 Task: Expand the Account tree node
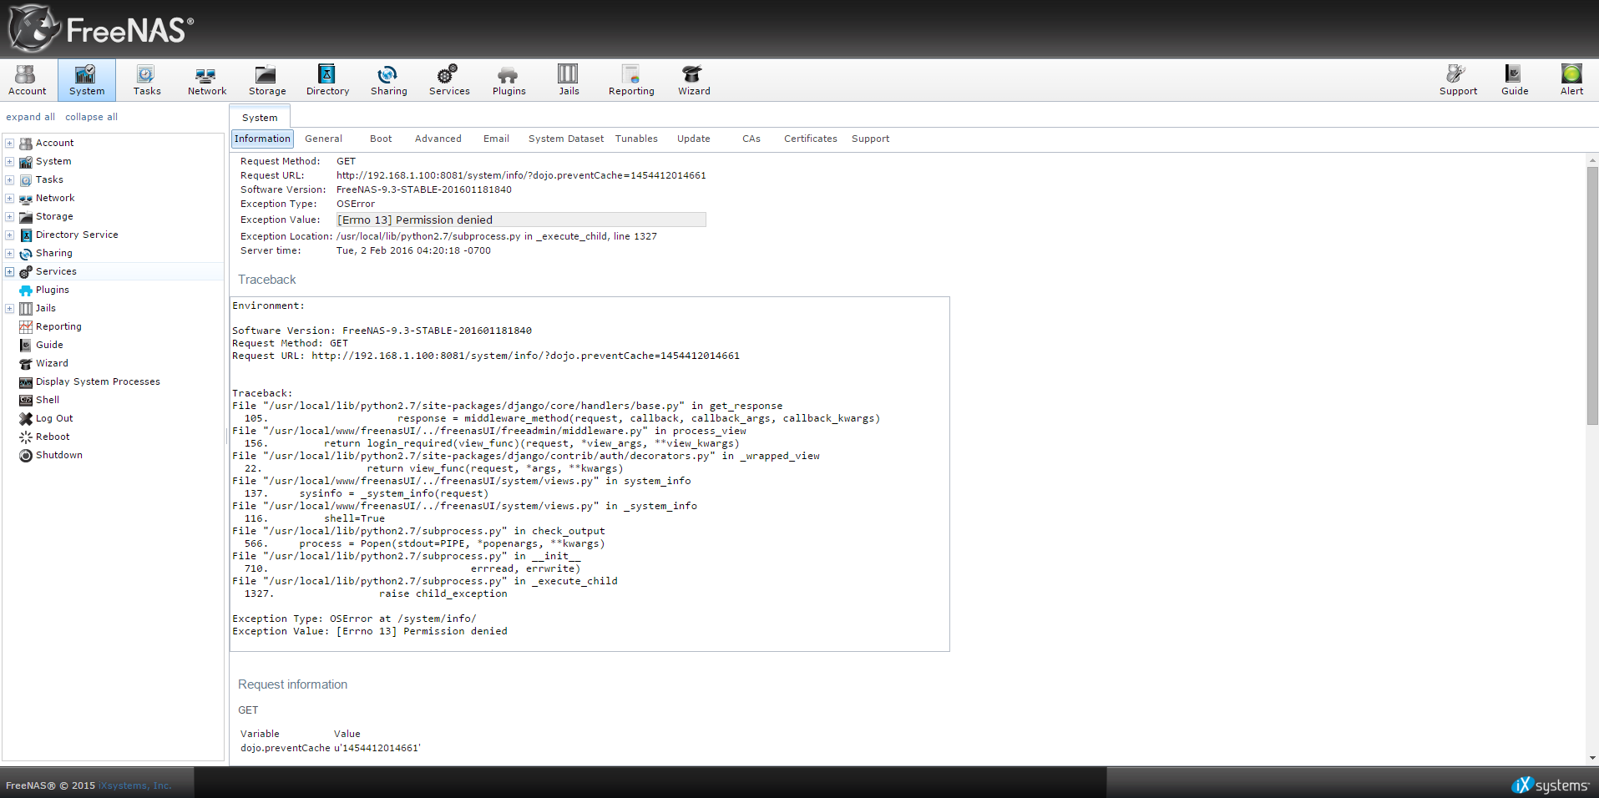(9, 143)
